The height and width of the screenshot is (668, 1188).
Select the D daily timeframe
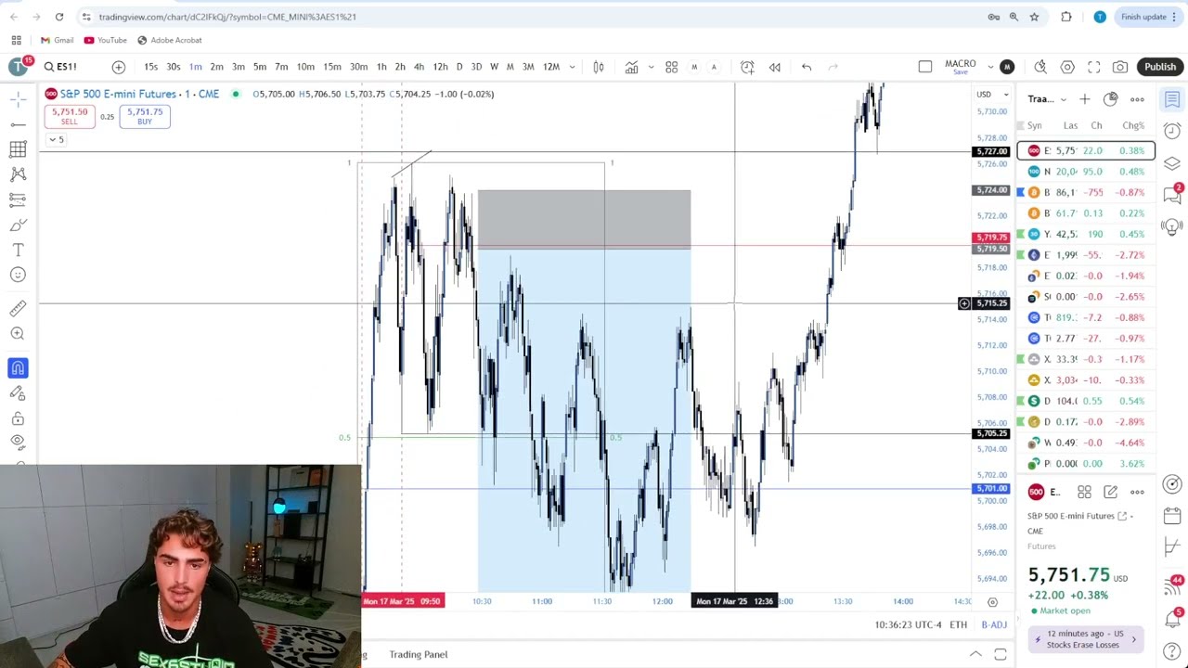click(459, 67)
